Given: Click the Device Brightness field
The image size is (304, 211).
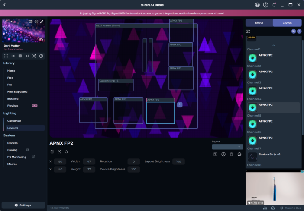Looking at the screenshot, I should point(133,169).
